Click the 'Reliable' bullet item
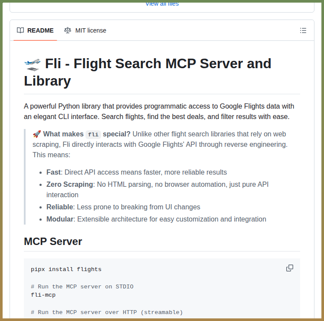The image size is (324, 321). 123,207
